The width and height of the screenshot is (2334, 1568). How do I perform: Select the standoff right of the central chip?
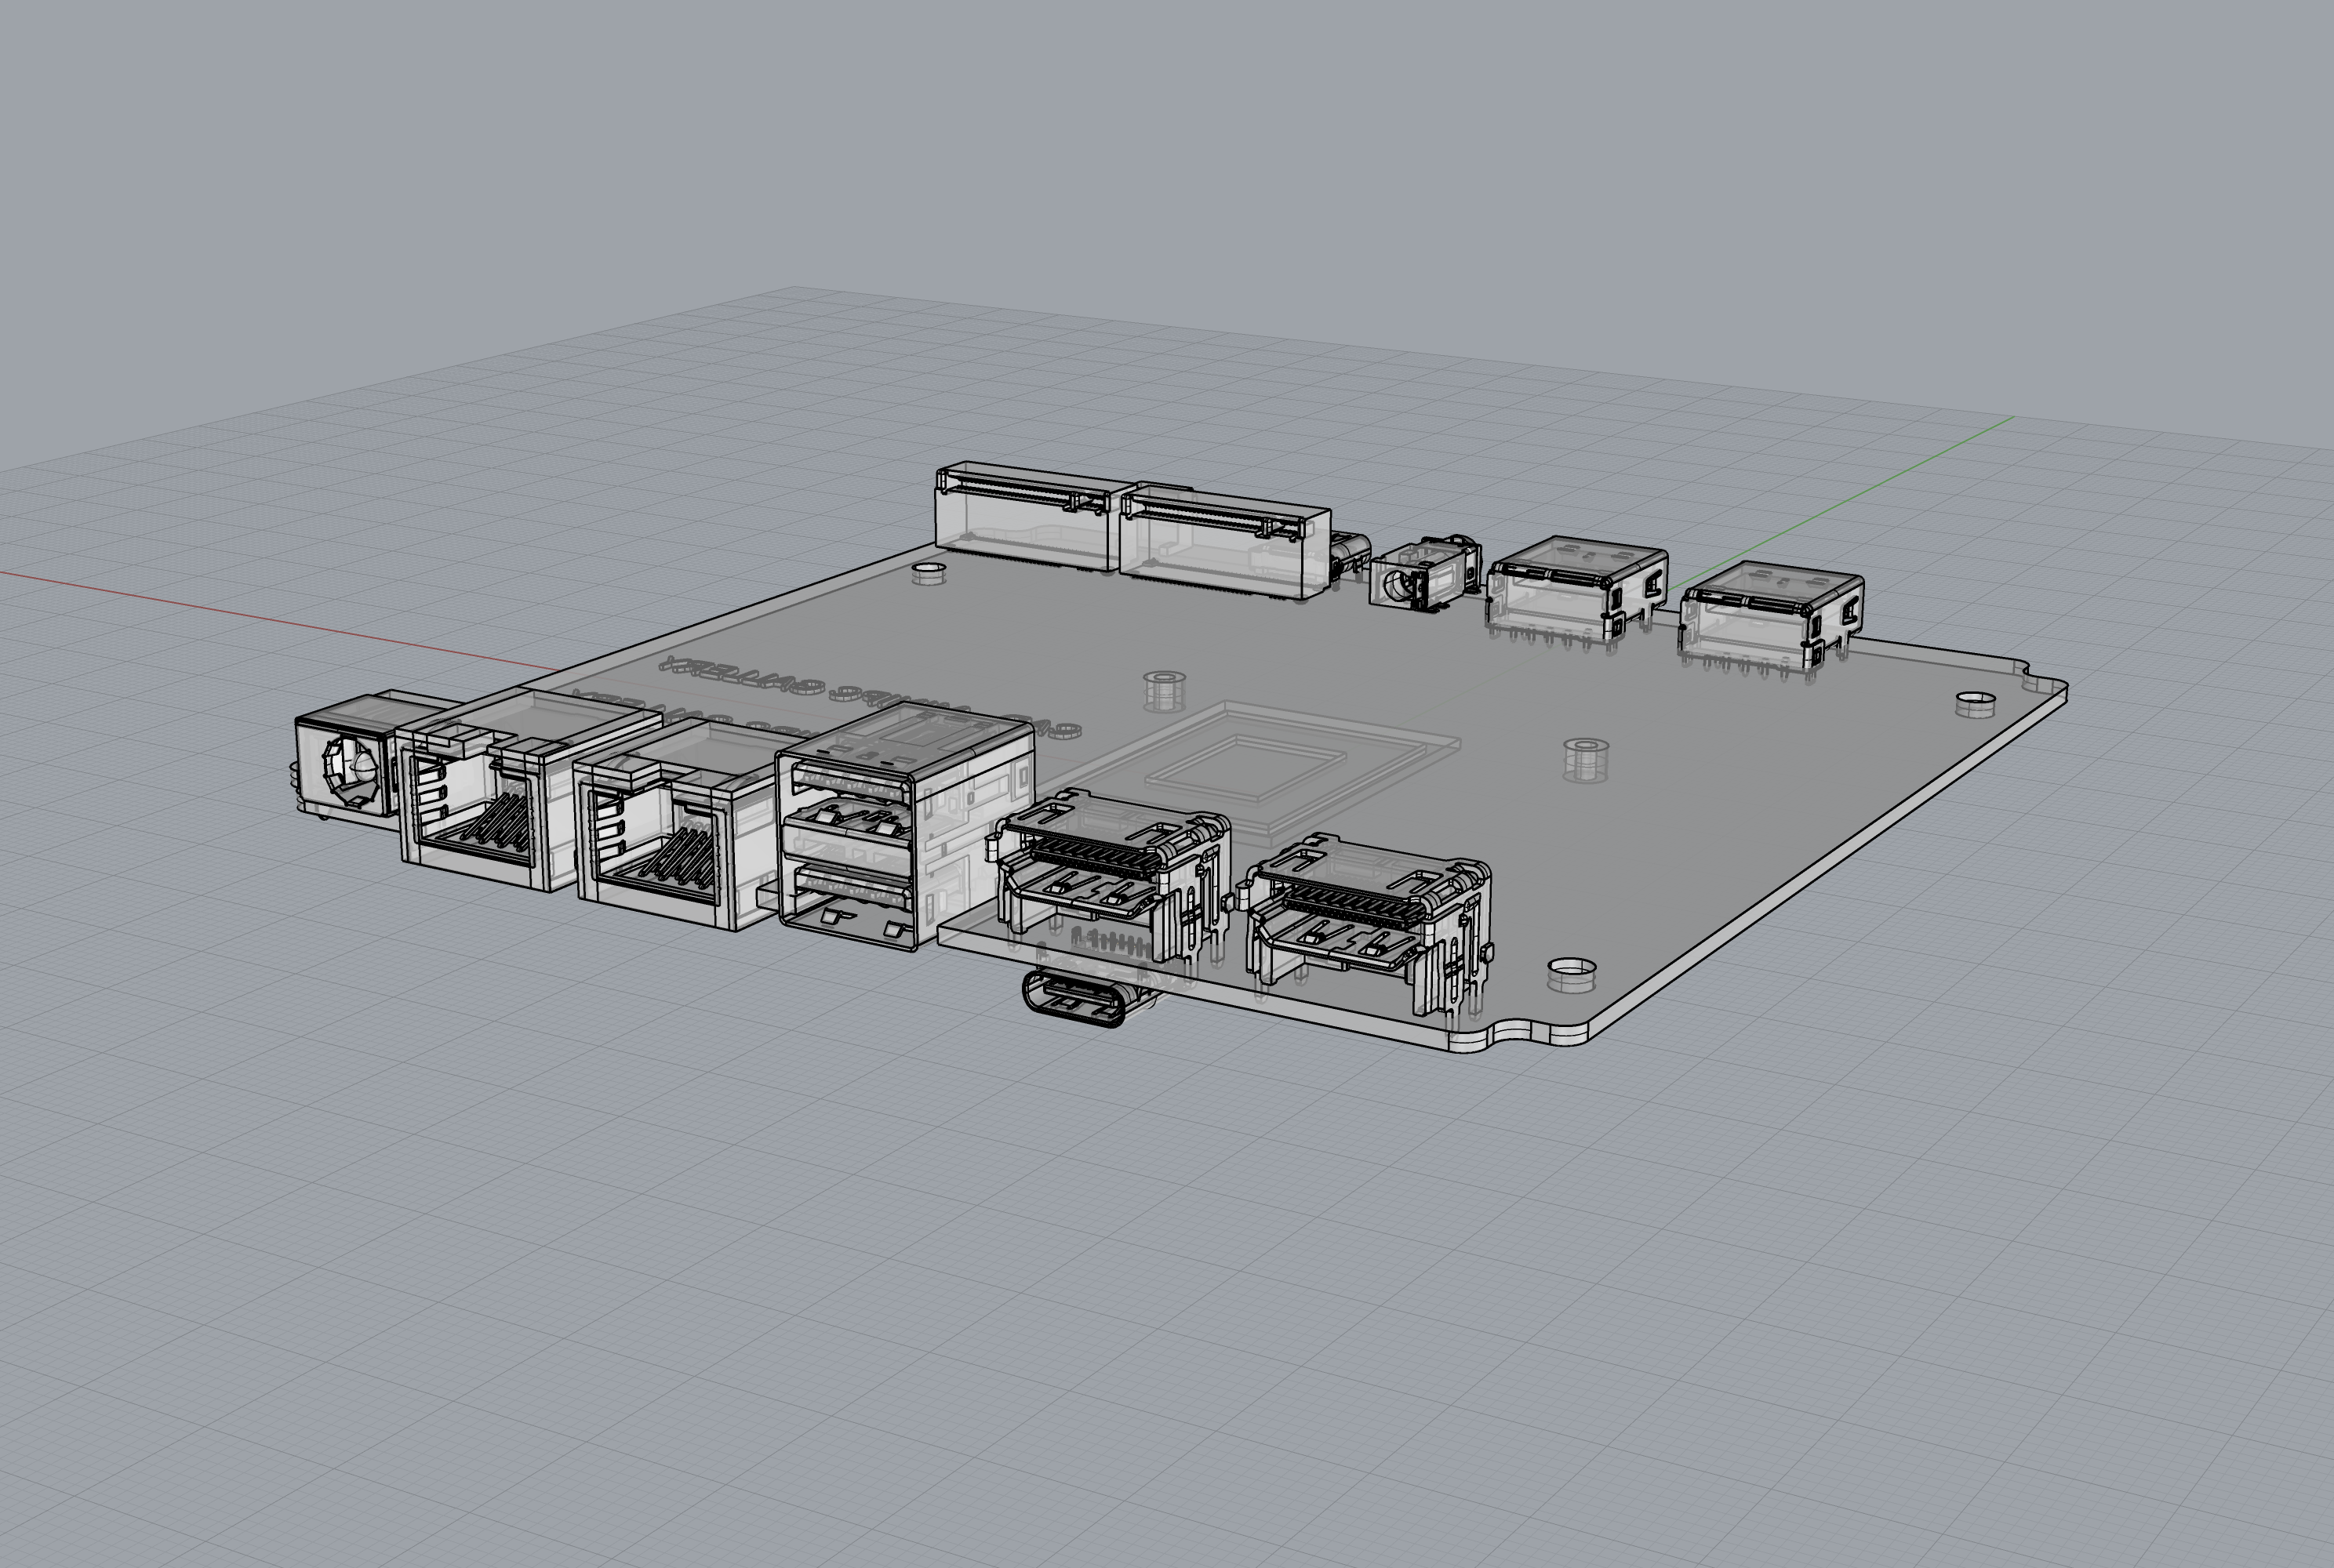click(x=1586, y=760)
